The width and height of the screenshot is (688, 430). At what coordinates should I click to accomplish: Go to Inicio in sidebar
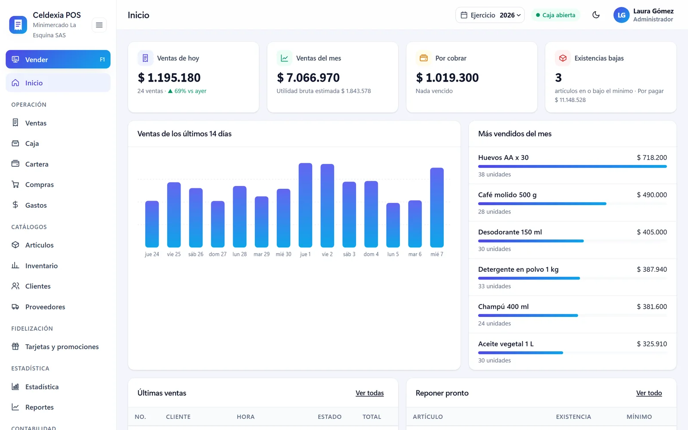pyautogui.click(x=58, y=83)
